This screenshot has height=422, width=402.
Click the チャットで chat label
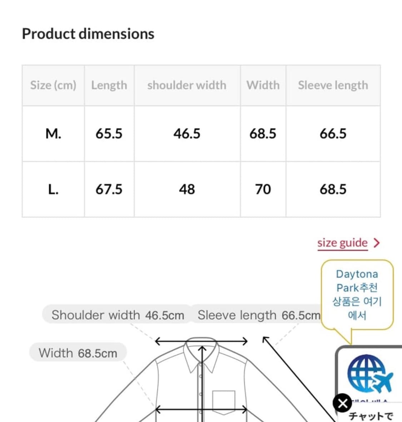pos(371,416)
